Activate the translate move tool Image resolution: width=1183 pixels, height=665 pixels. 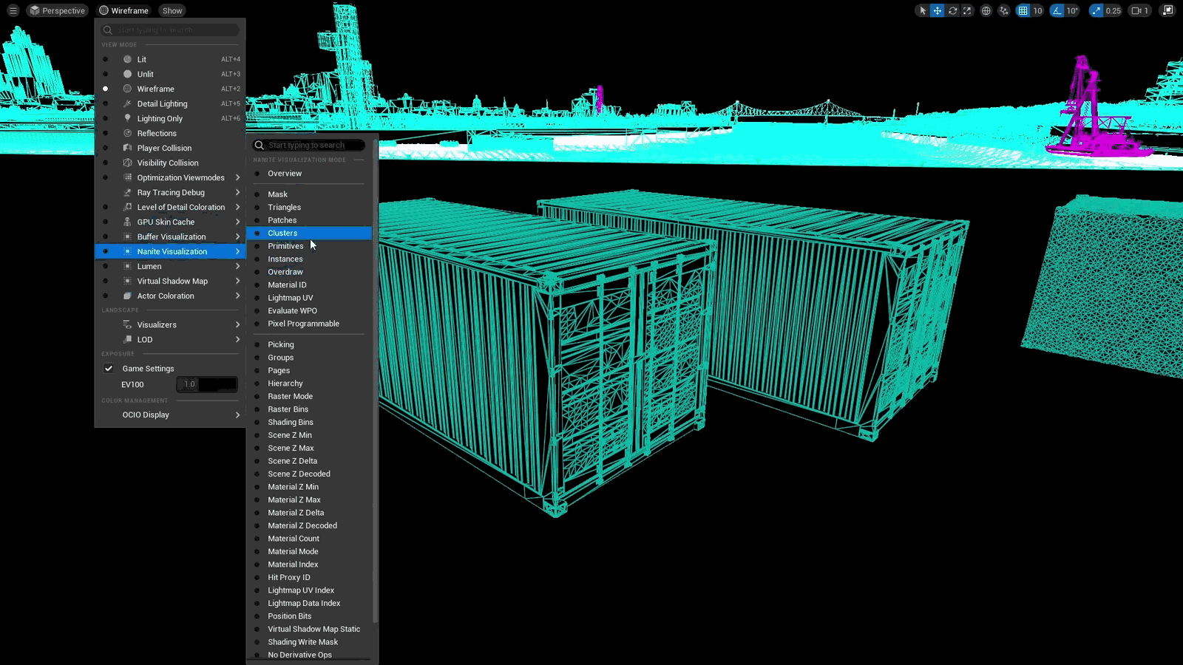(937, 10)
